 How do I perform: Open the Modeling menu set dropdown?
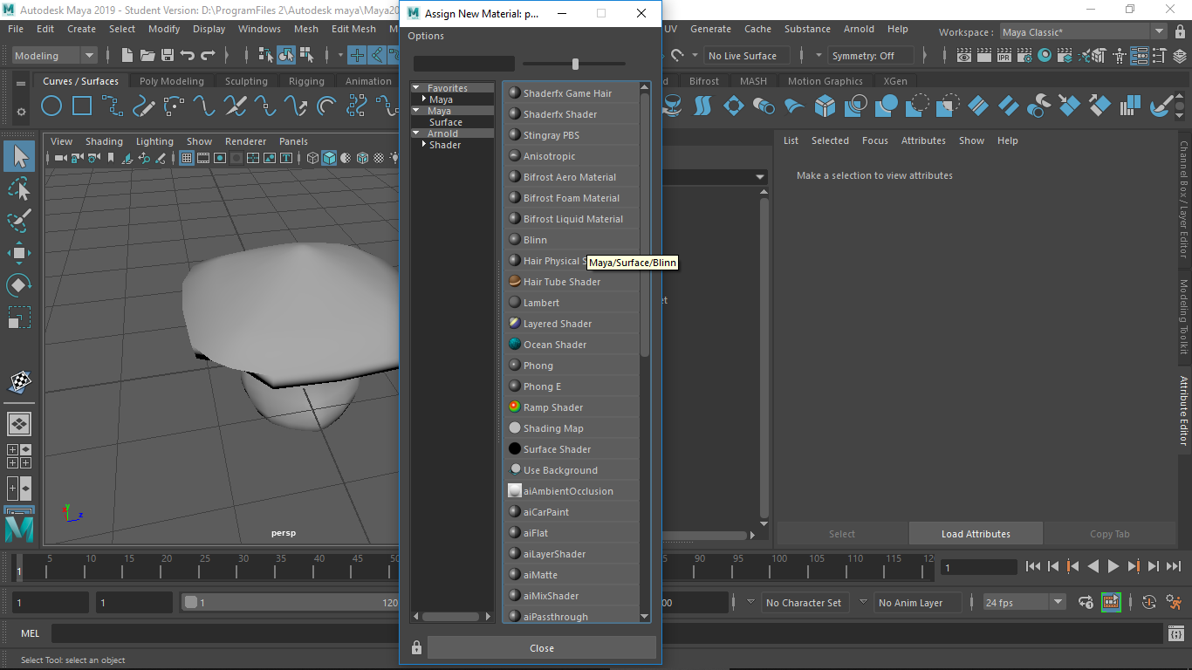point(56,55)
